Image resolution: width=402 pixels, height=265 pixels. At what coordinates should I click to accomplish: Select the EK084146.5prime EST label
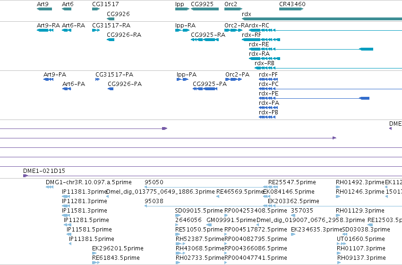pos(289,192)
